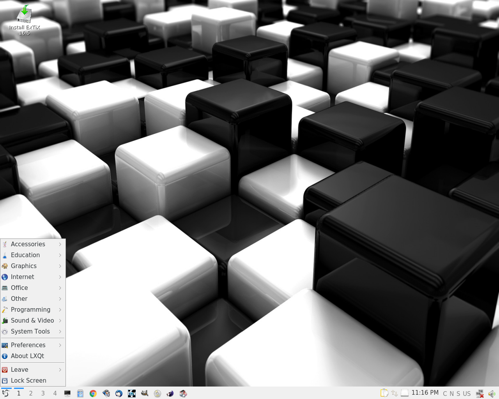The width and height of the screenshot is (499, 399).
Task: Switch to desktop workspace 2
Action: pyautogui.click(x=31, y=393)
